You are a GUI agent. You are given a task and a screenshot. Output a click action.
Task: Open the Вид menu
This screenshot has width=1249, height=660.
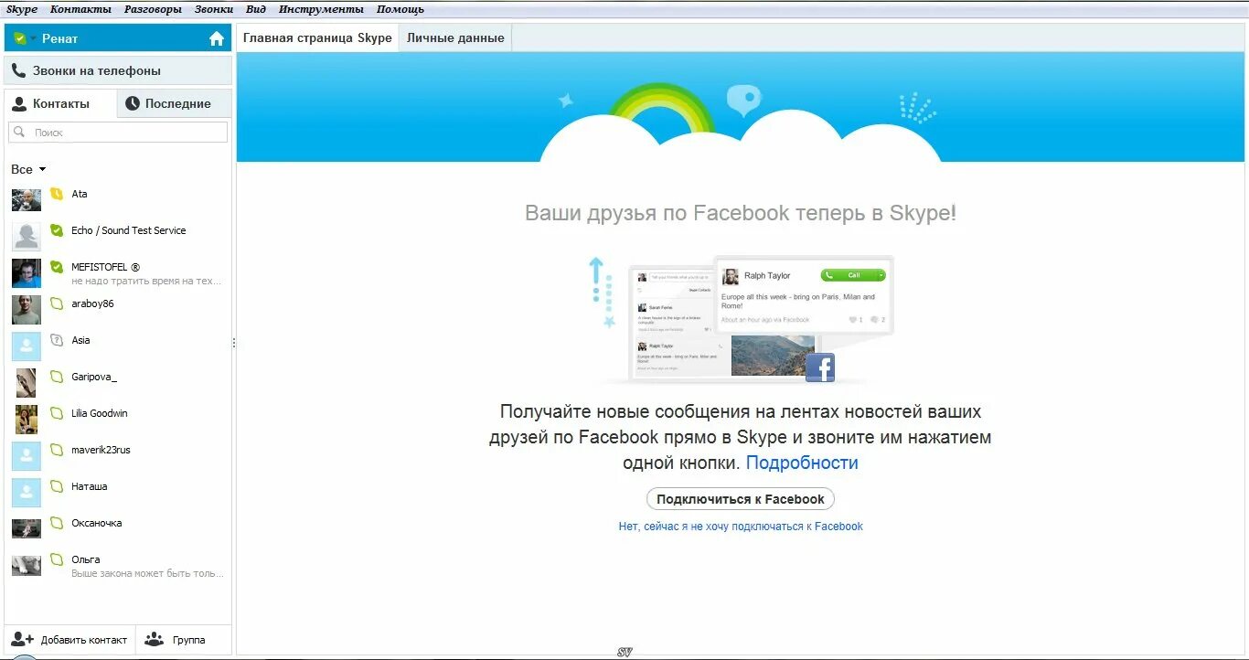[x=256, y=9]
